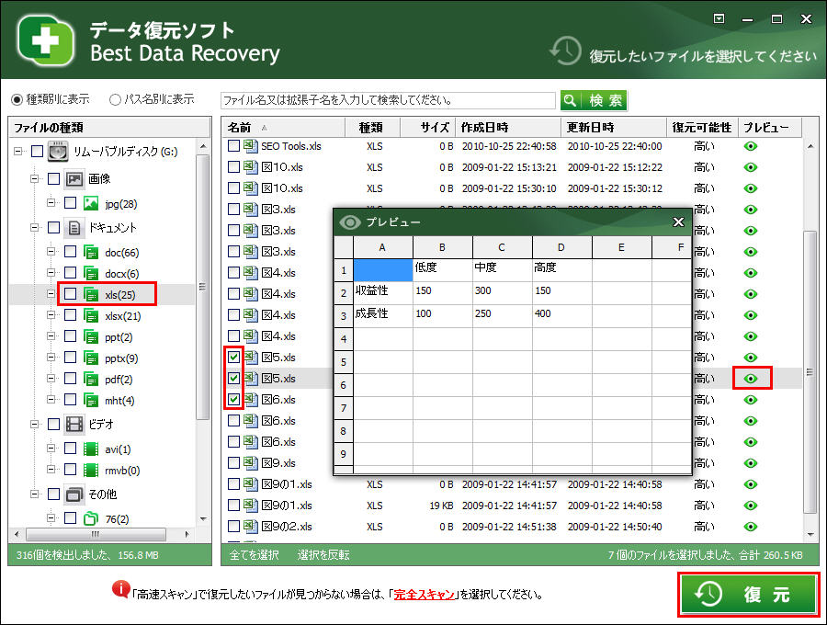Sort by 作成日時 column header
The width and height of the screenshot is (827, 625).
508,127
